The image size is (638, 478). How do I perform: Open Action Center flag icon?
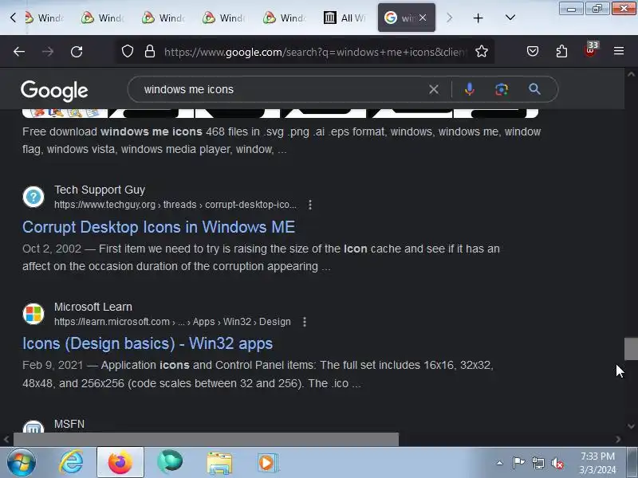tap(518, 463)
